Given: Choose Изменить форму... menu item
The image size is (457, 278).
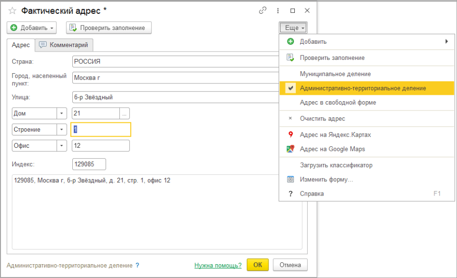Looking at the screenshot, I should 367,179.
